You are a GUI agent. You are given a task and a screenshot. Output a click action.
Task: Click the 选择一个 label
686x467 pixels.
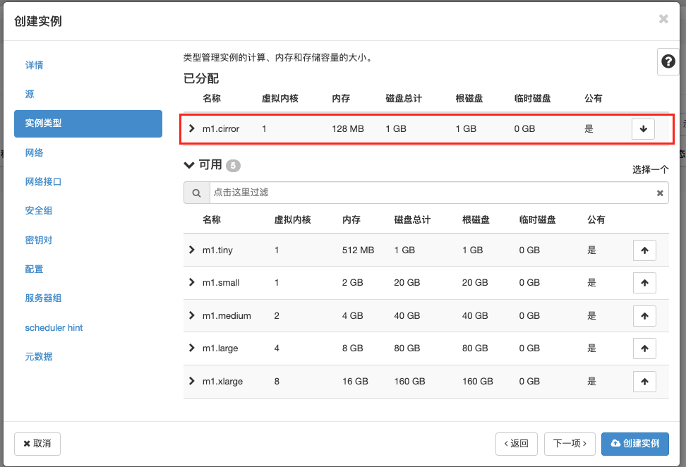click(651, 170)
